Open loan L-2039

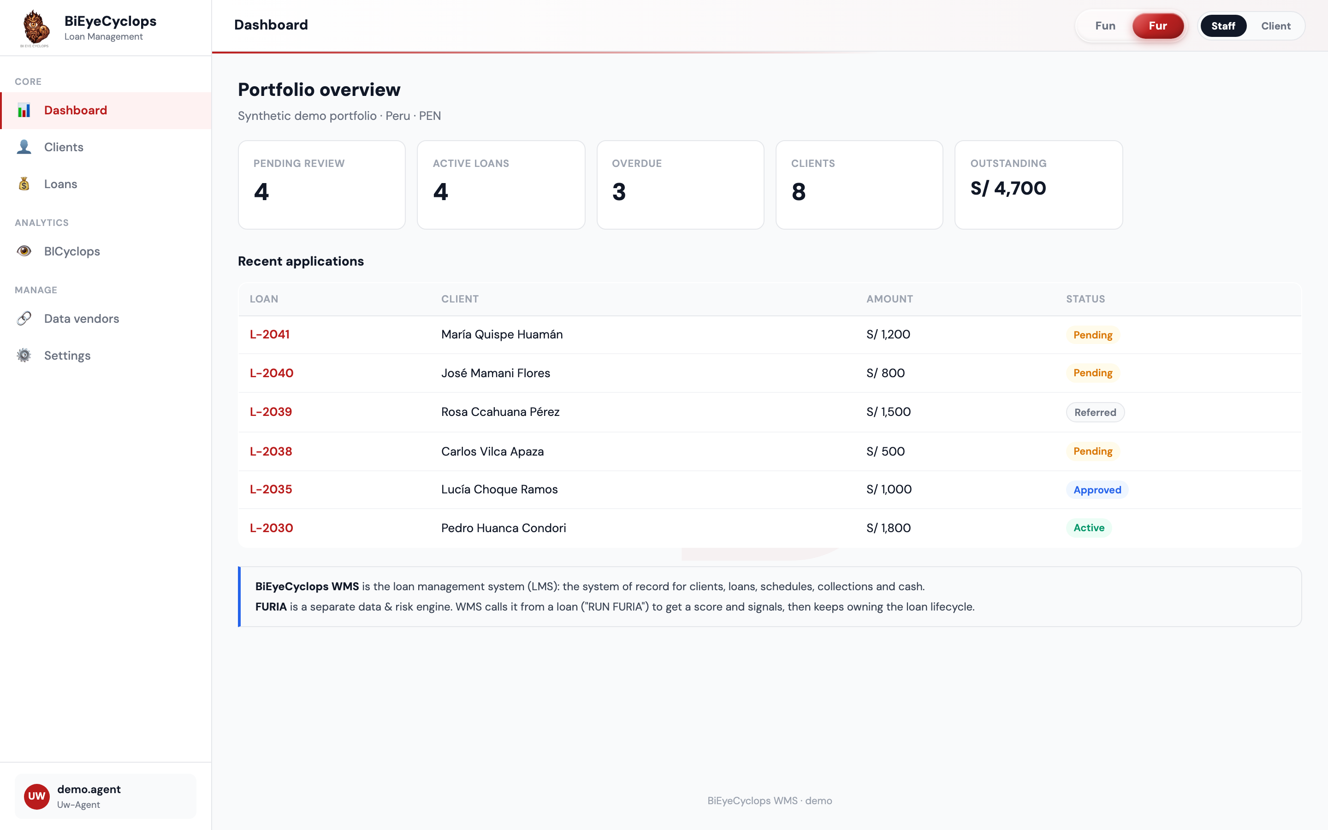coord(271,412)
